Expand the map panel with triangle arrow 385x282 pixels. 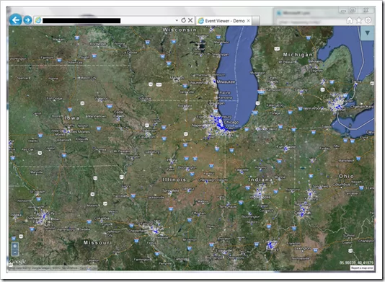click(x=367, y=33)
